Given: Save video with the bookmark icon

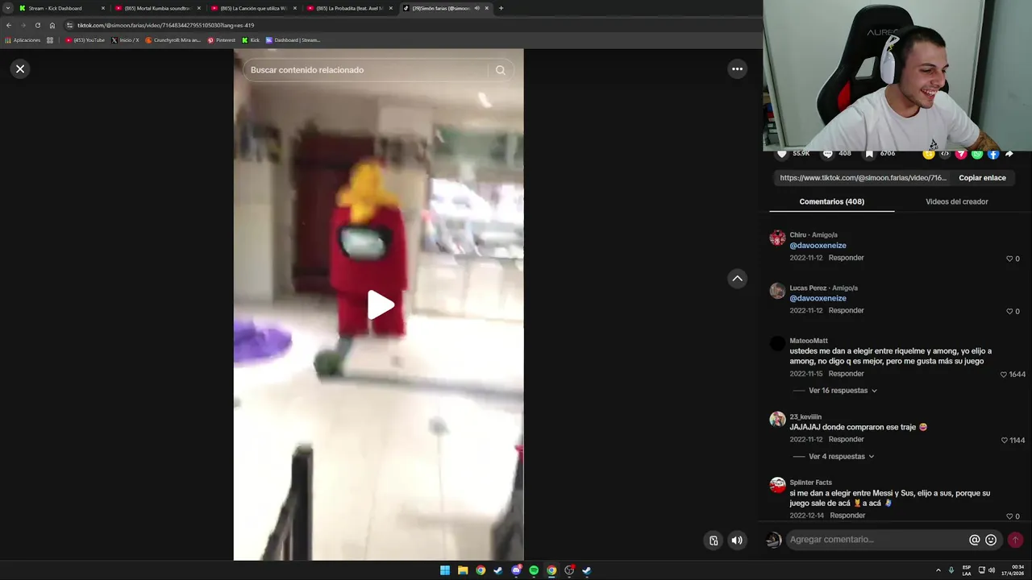Looking at the screenshot, I should pos(869,154).
